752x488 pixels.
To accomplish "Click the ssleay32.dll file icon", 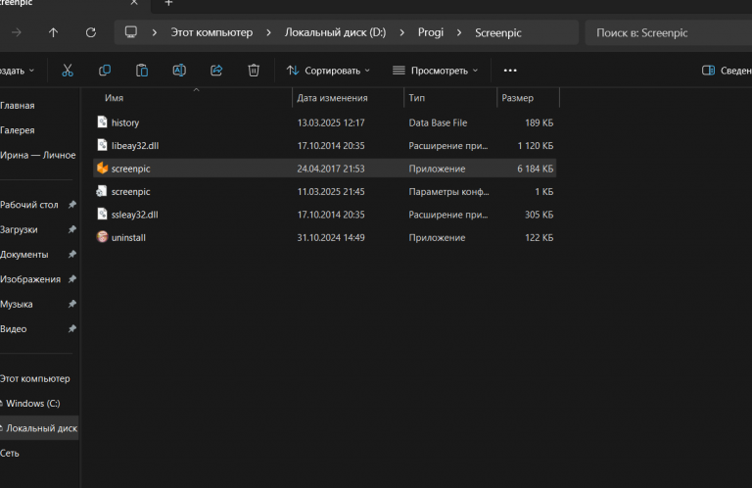I will tap(102, 214).
